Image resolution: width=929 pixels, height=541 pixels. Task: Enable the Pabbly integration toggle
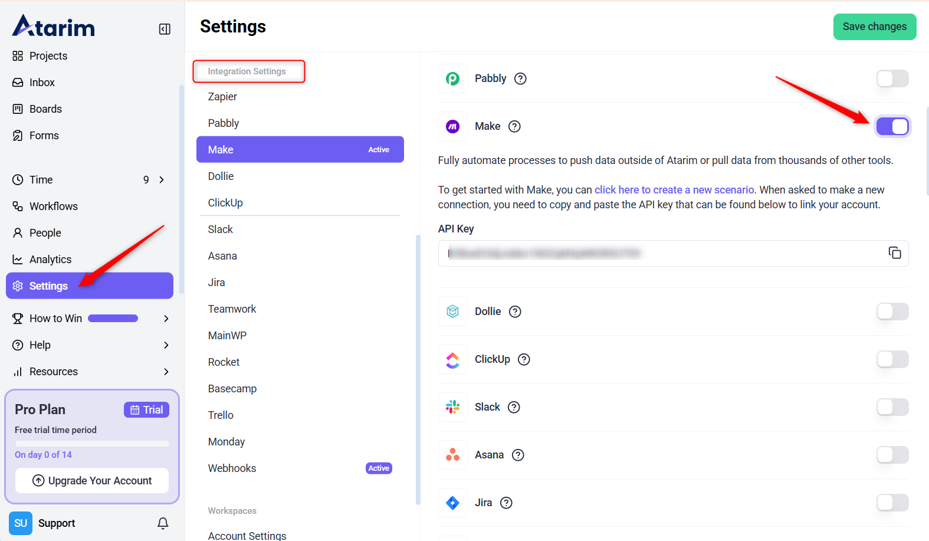[892, 78]
